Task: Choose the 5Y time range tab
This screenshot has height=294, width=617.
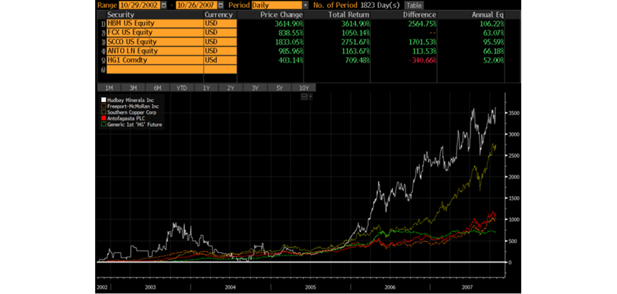Action: point(279,88)
